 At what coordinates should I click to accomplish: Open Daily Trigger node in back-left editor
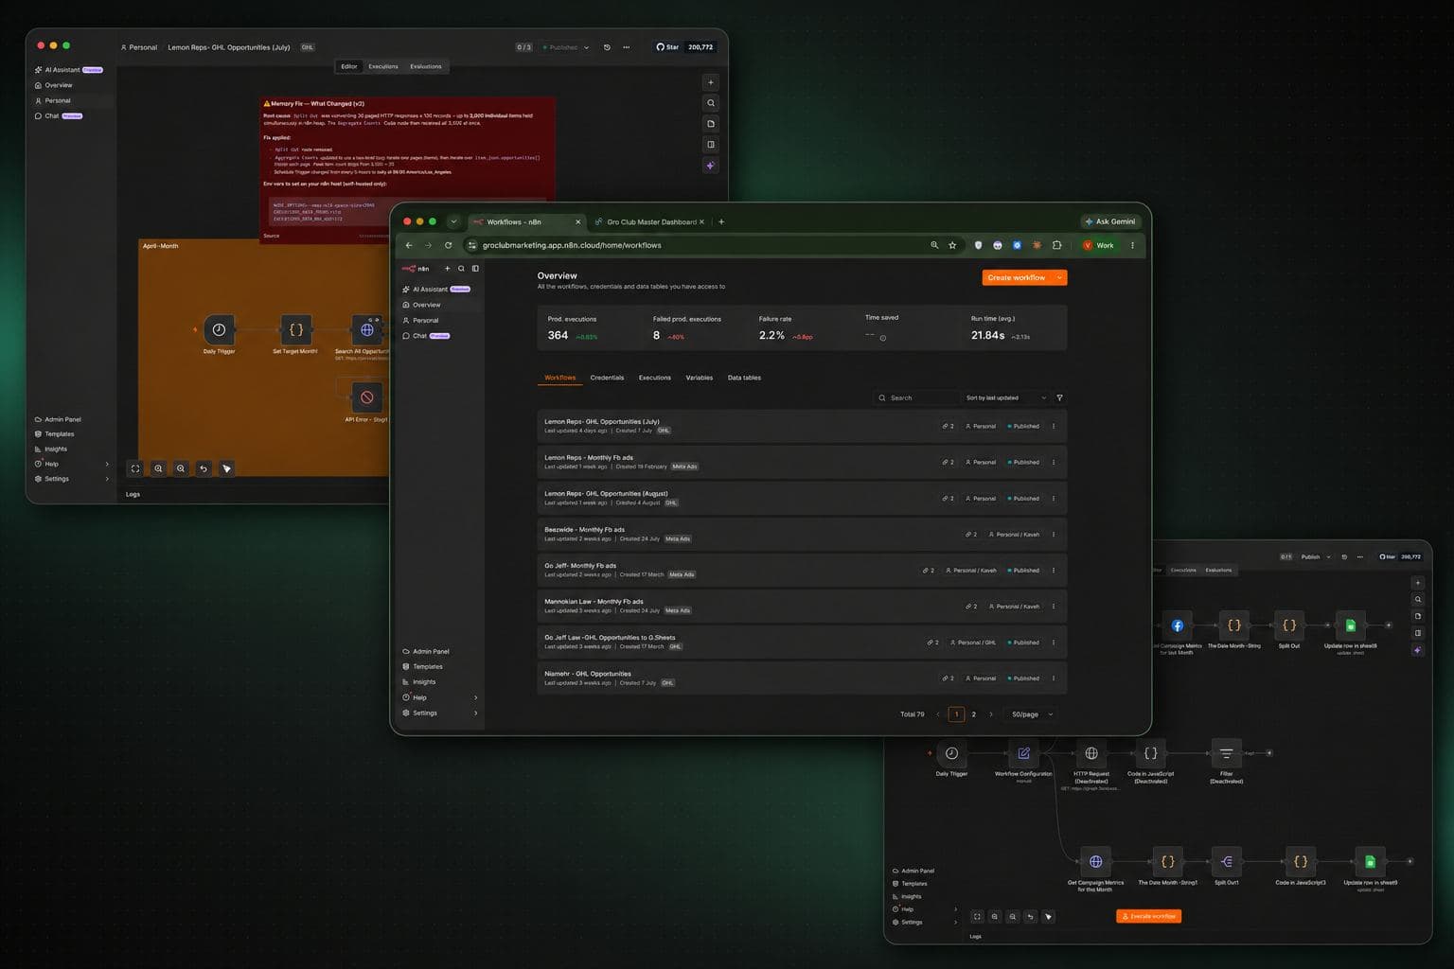pyautogui.click(x=219, y=330)
